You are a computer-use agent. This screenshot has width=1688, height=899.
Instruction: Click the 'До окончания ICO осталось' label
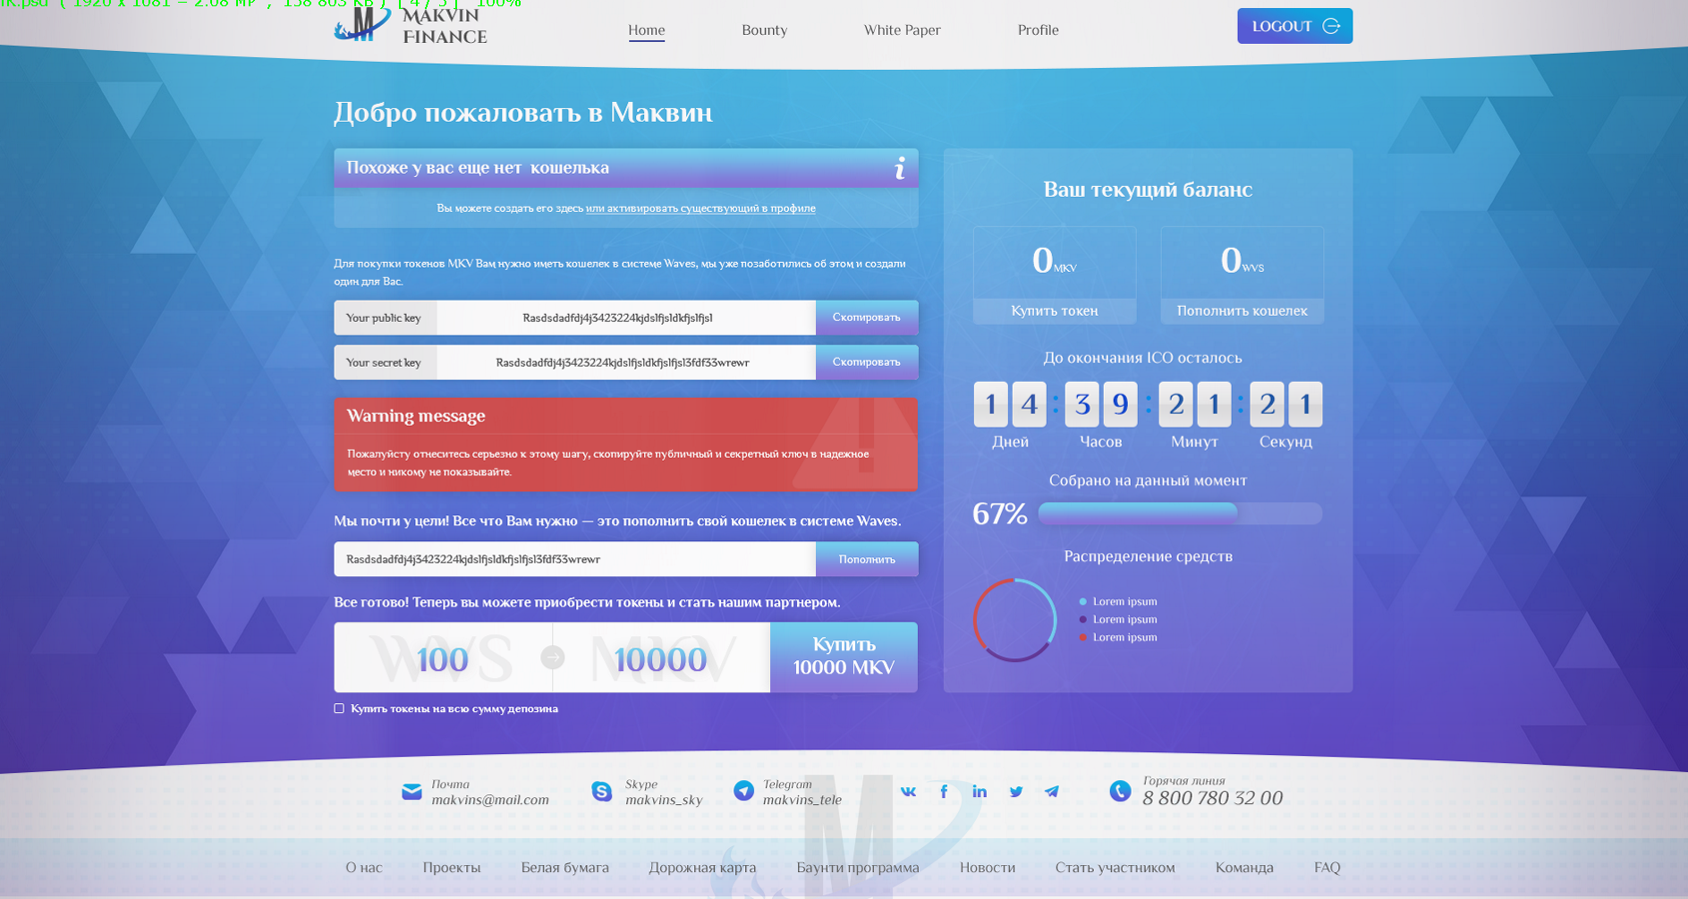[x=1142, y=358]
